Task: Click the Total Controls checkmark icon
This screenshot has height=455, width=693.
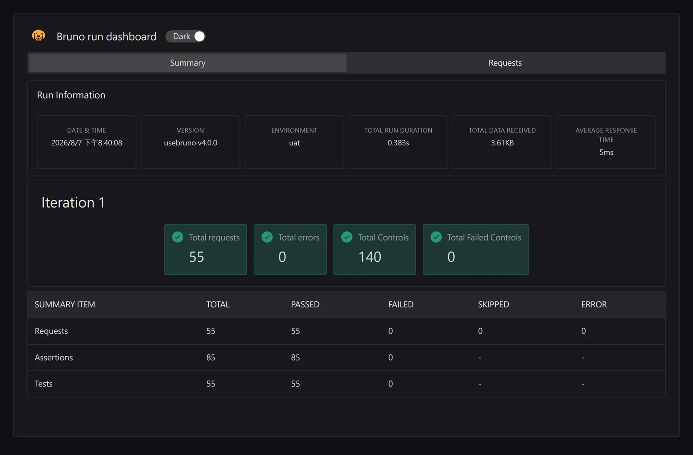Action: pyautogui.click(x=347, y=237)
